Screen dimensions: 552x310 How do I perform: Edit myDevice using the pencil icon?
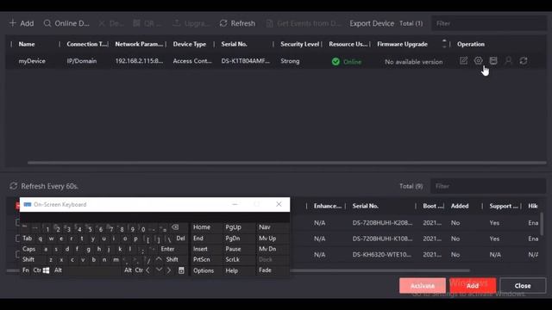pos(463,60)
